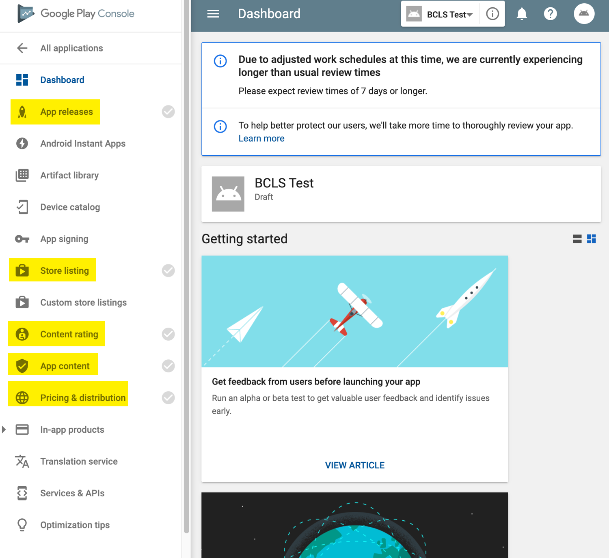609x558 pixels.
Task: Open the help question mark icon
Action: [x=550, y=14]
